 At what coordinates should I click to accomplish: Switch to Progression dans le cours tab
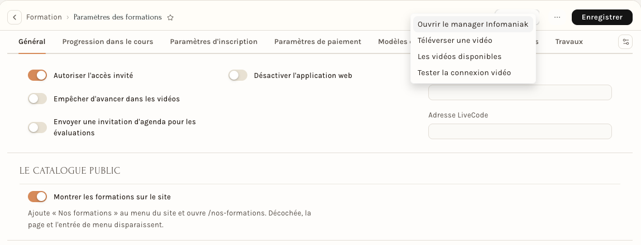(x=108, y=42)
